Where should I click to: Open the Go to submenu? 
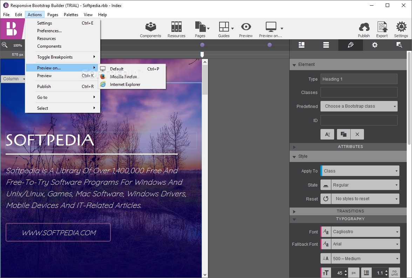click(62, 97)
